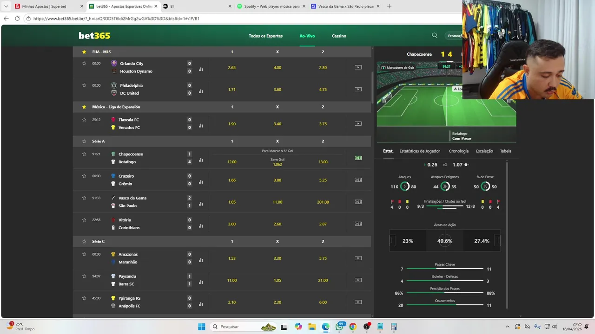The height and width of the screenshot is (334, 595).
Task: Favorite the Vasco da Gama match star
Action: [84, 198]
